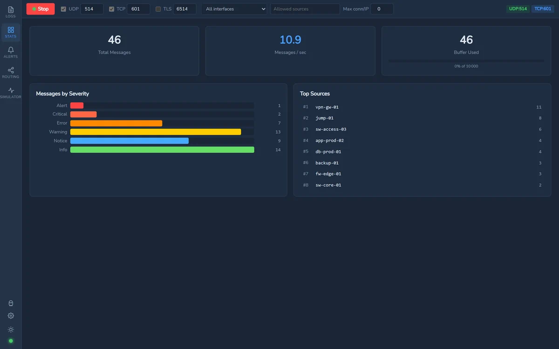The image size is (559, 349).
Task: Click the Allowed sources input field
Action: pos(305,9)
